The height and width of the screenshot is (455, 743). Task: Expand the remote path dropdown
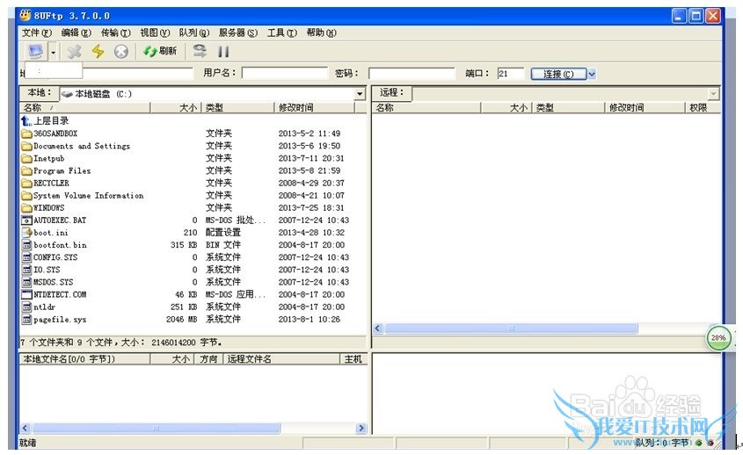[x=713, y=94]
